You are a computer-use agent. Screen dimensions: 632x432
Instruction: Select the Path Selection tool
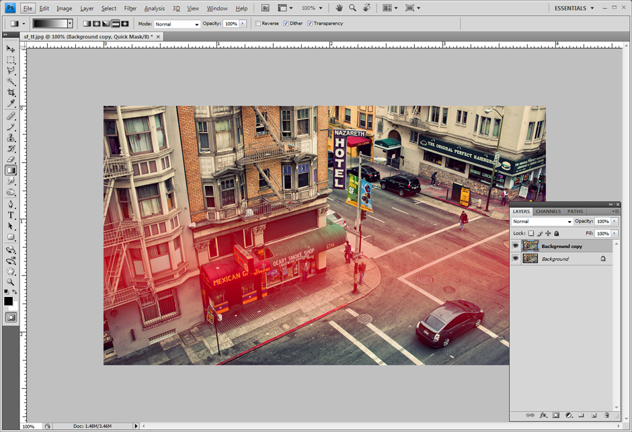coord(11,226)
